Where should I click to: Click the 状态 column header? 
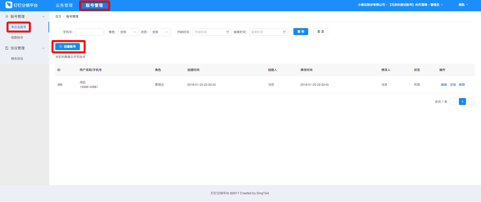click(x=417, y=70)
